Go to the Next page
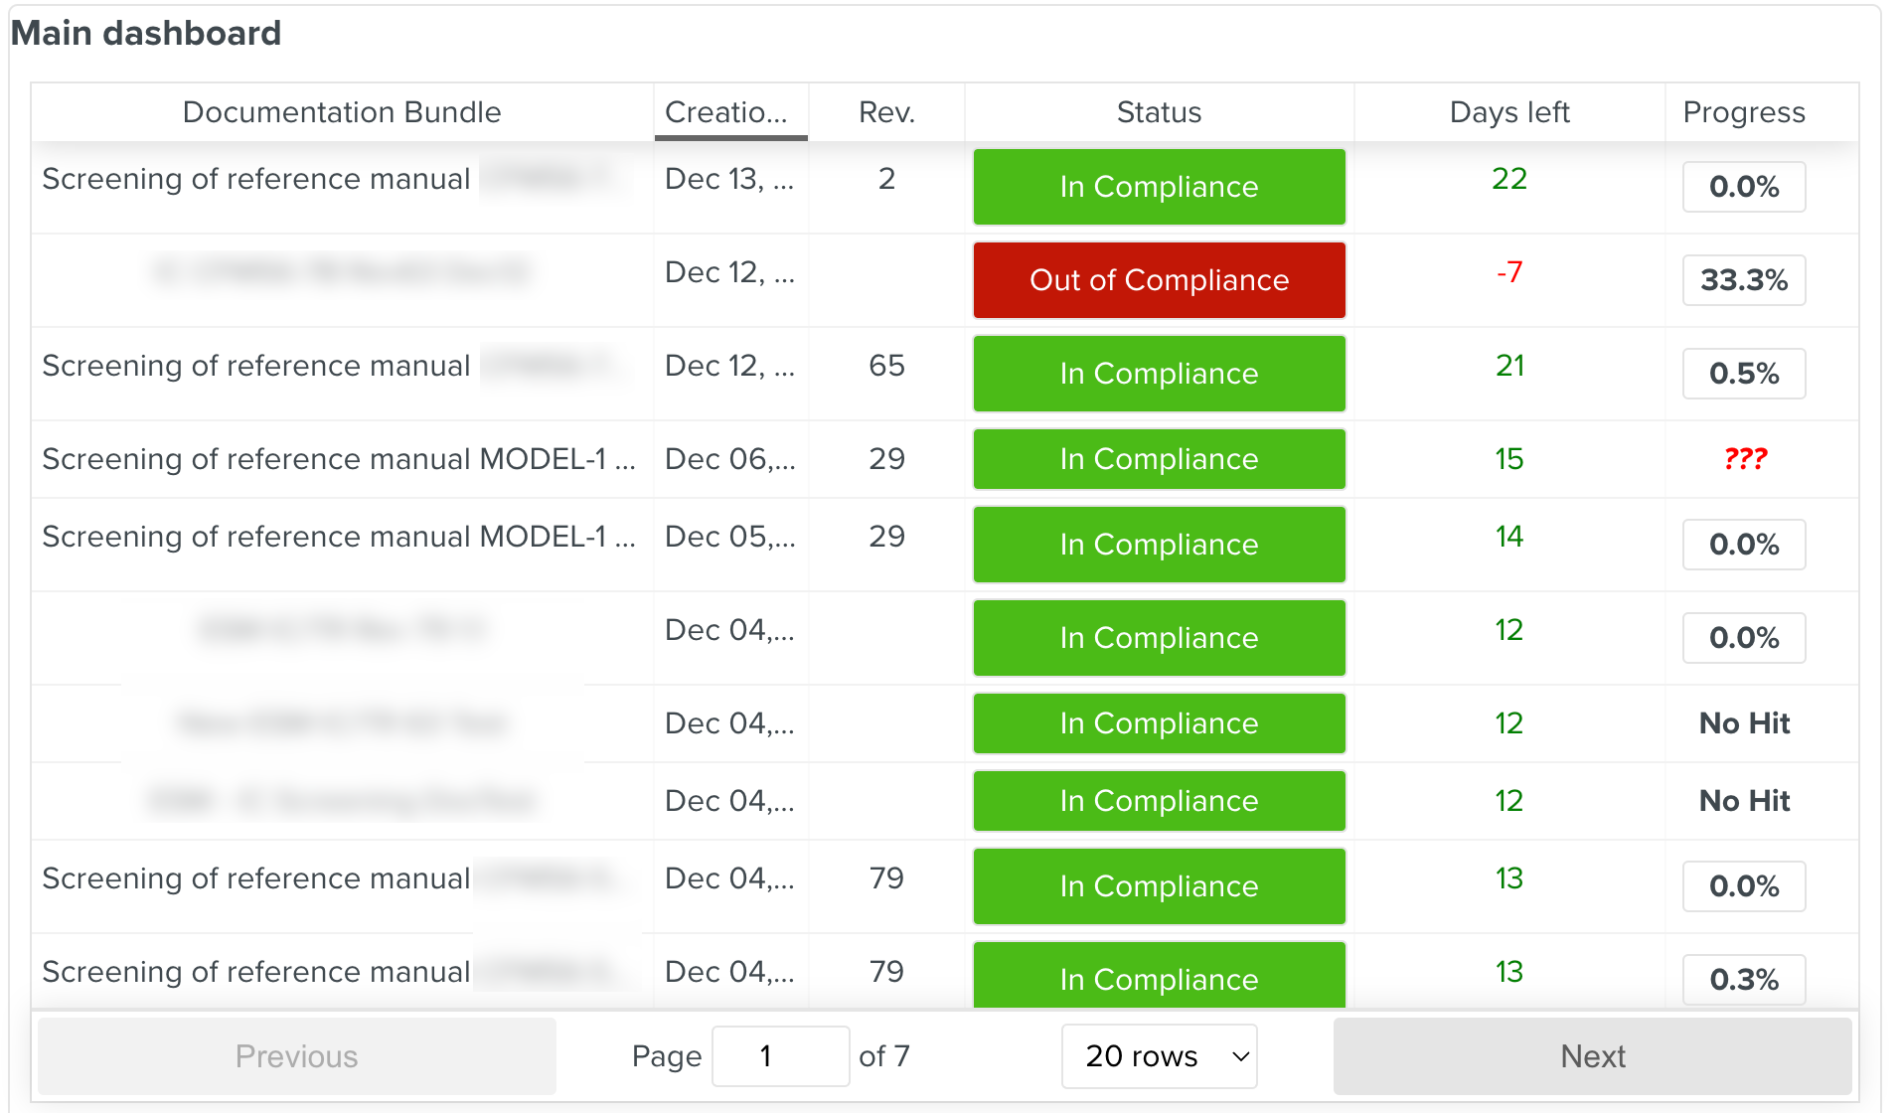This screenshot has height=1113, width=1900. pyautogui.click(x=1591, y=1056)
